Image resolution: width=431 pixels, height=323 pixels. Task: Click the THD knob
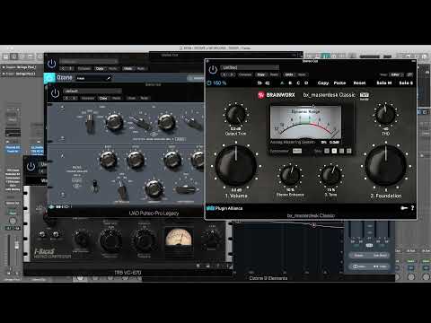[385, 115]
